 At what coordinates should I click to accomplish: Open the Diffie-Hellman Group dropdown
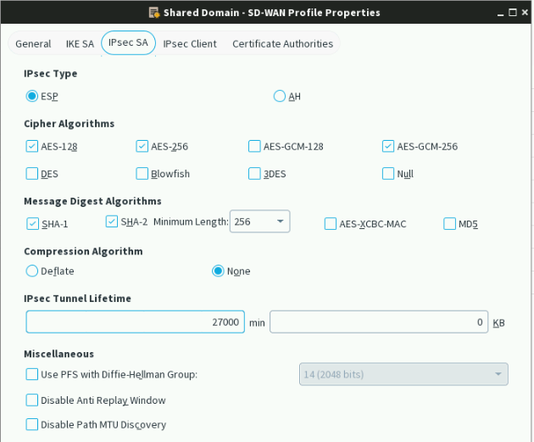(x=403, y=374)
